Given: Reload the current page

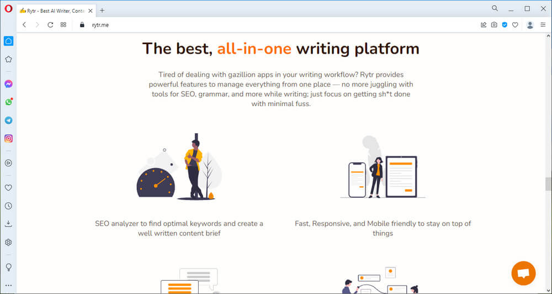Looking at the screenshot, I should tap(50, 25).
